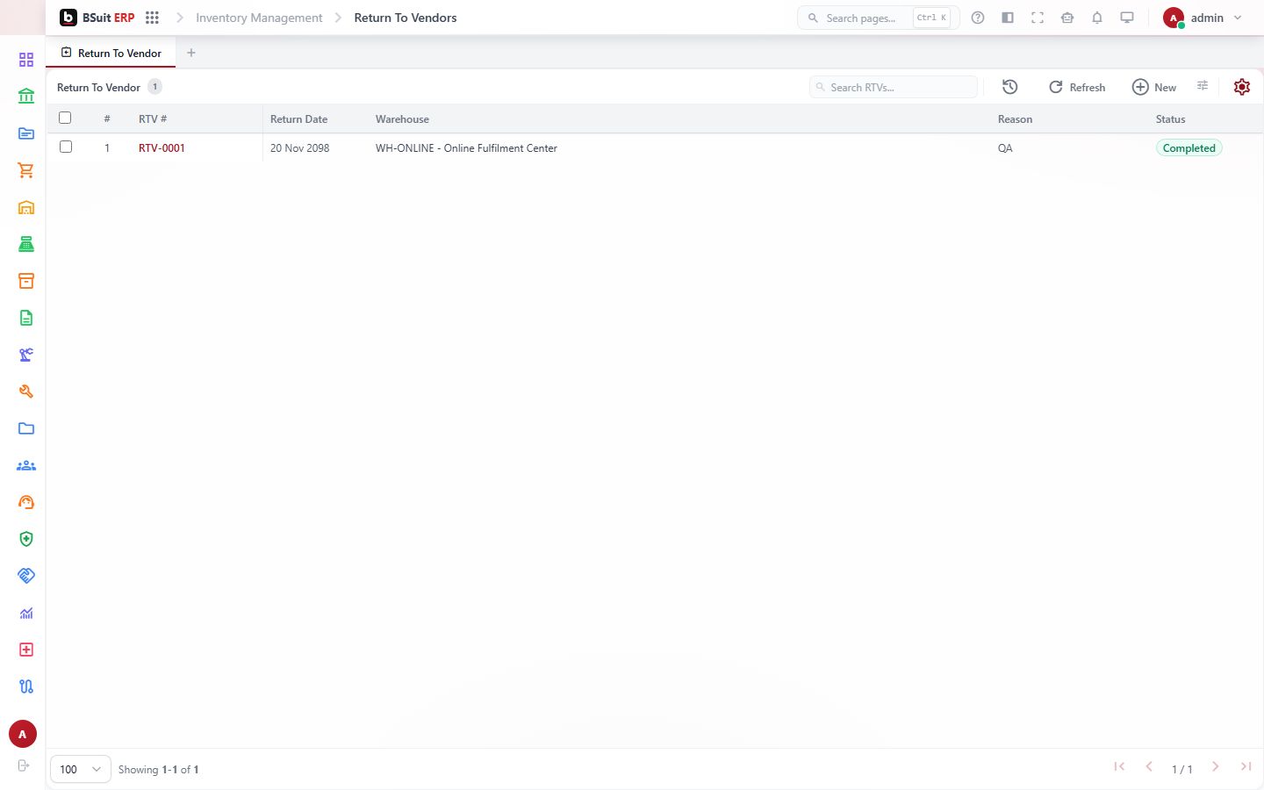
Task: Sort by the Return Date column header
Action: click(x=298, y=118)
